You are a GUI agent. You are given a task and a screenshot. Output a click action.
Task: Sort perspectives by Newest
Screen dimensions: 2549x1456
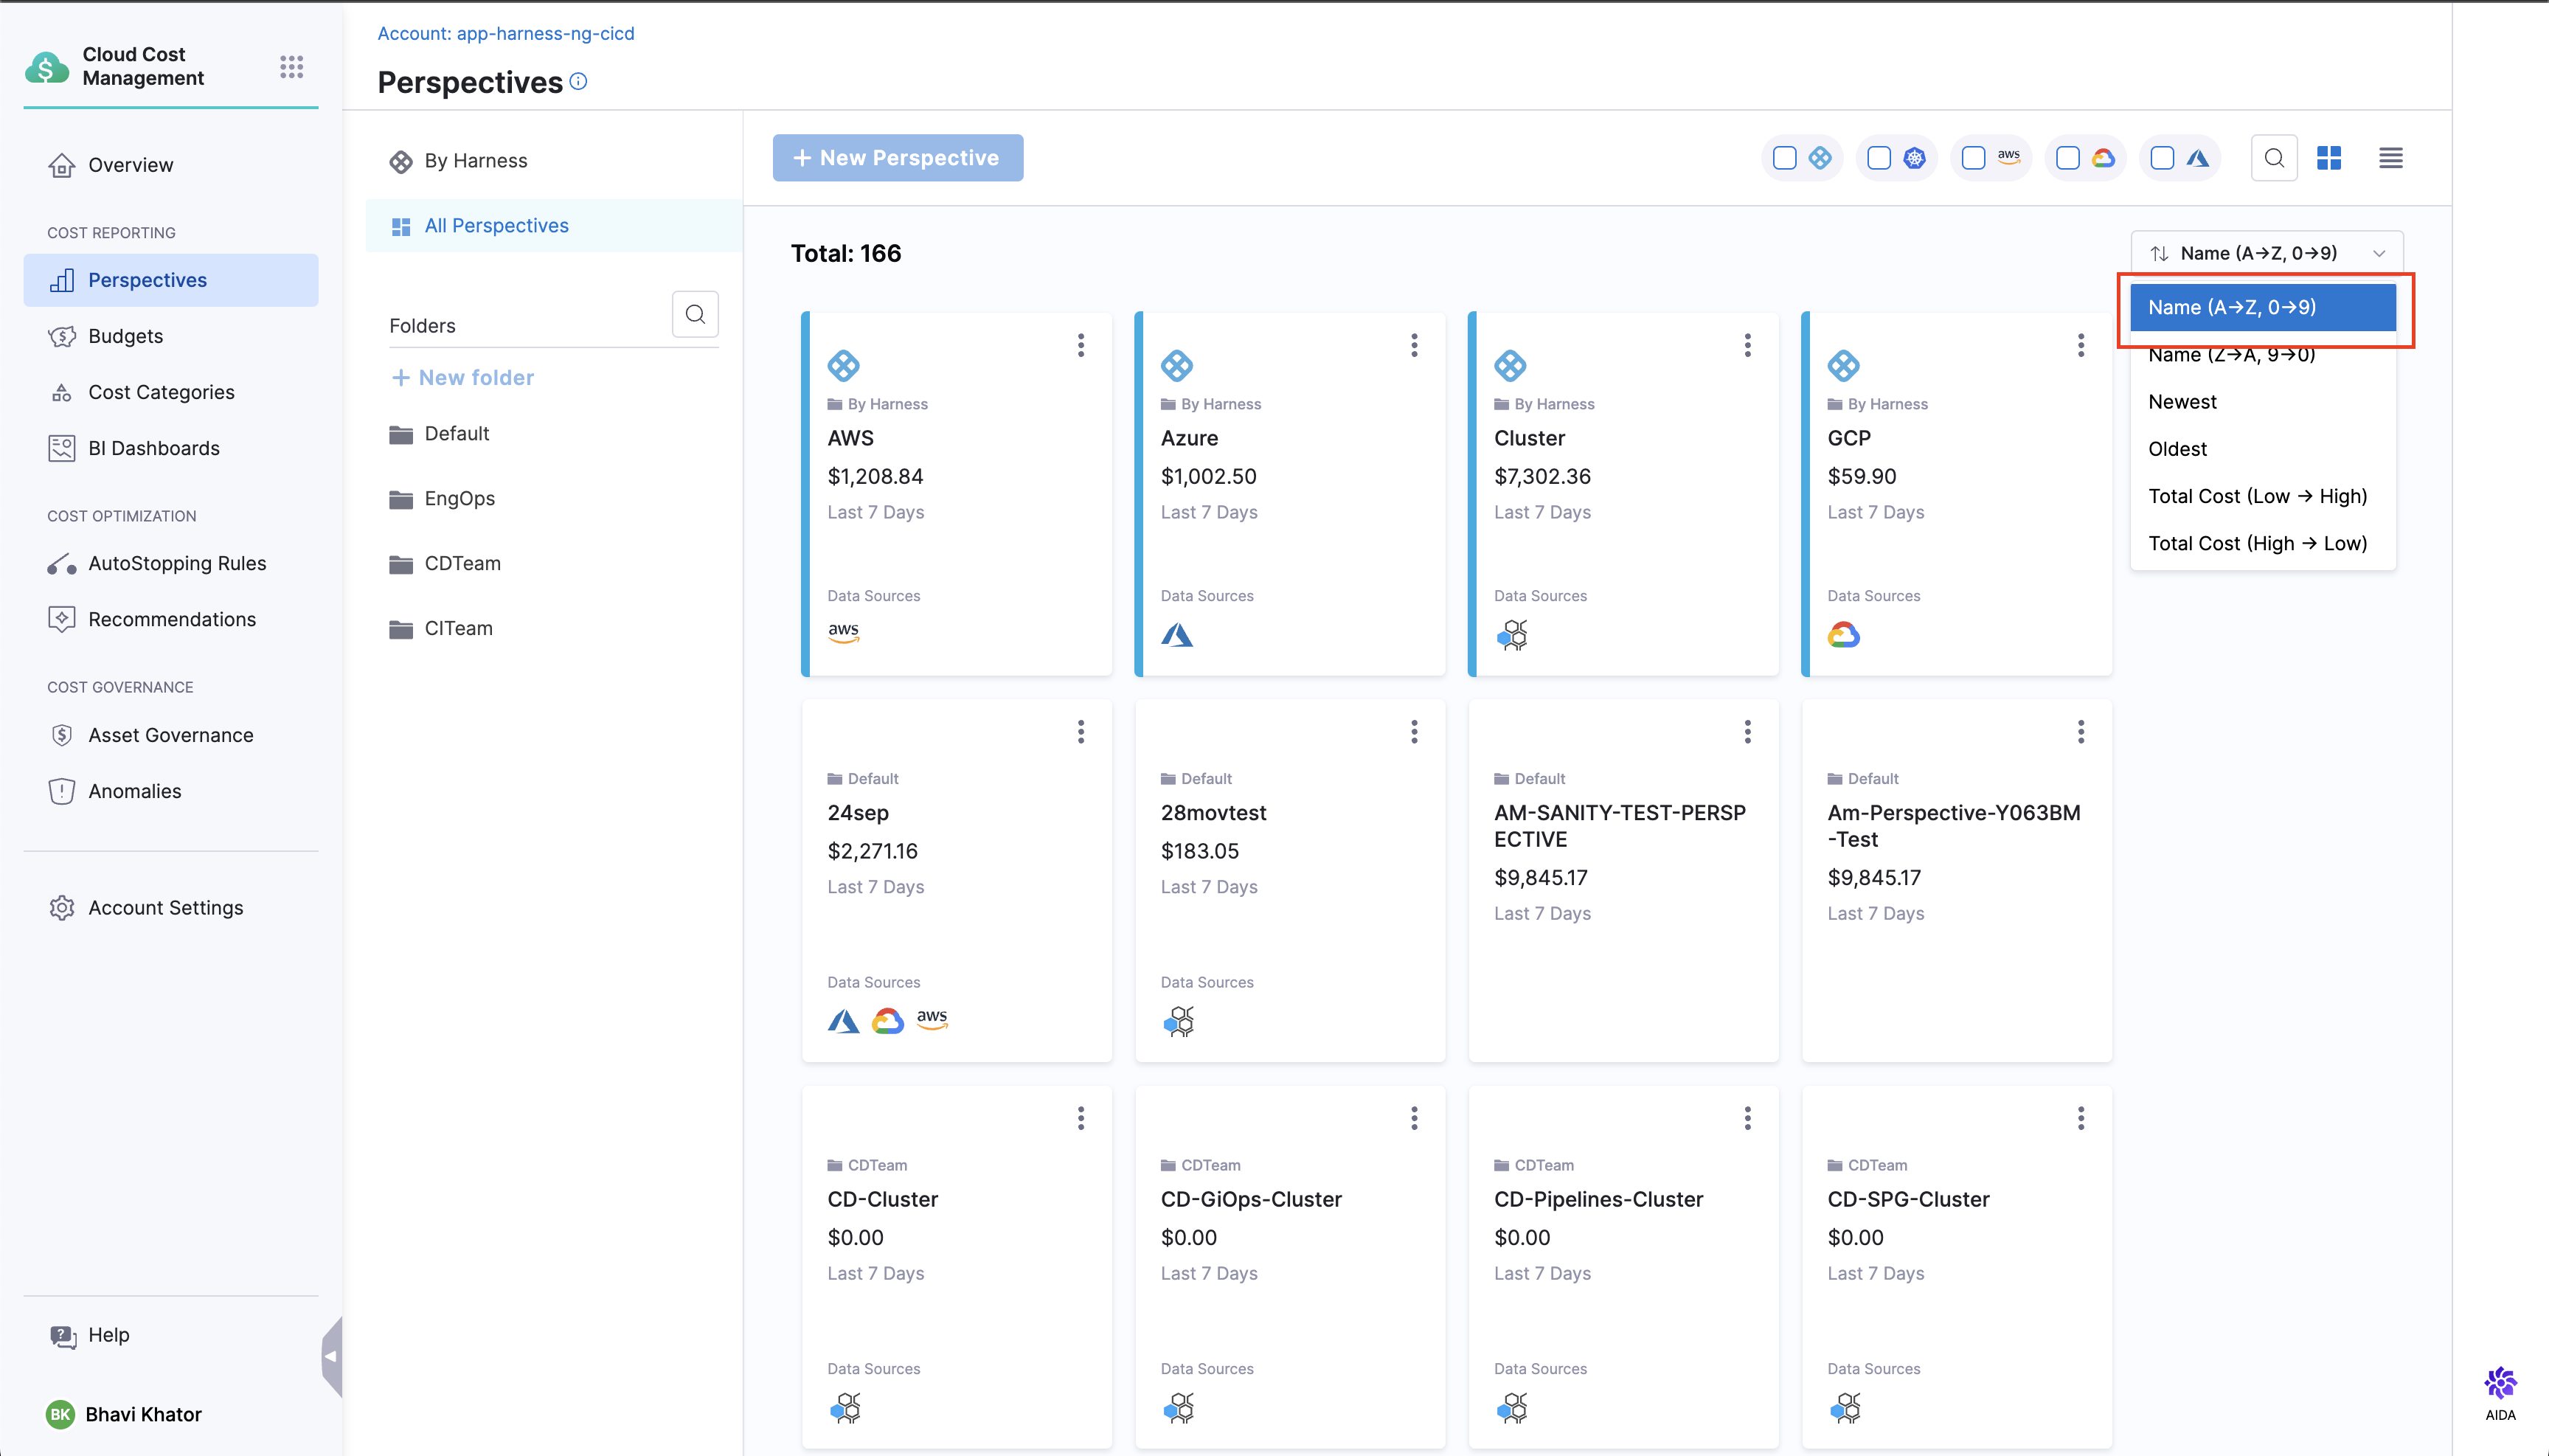2262,401
